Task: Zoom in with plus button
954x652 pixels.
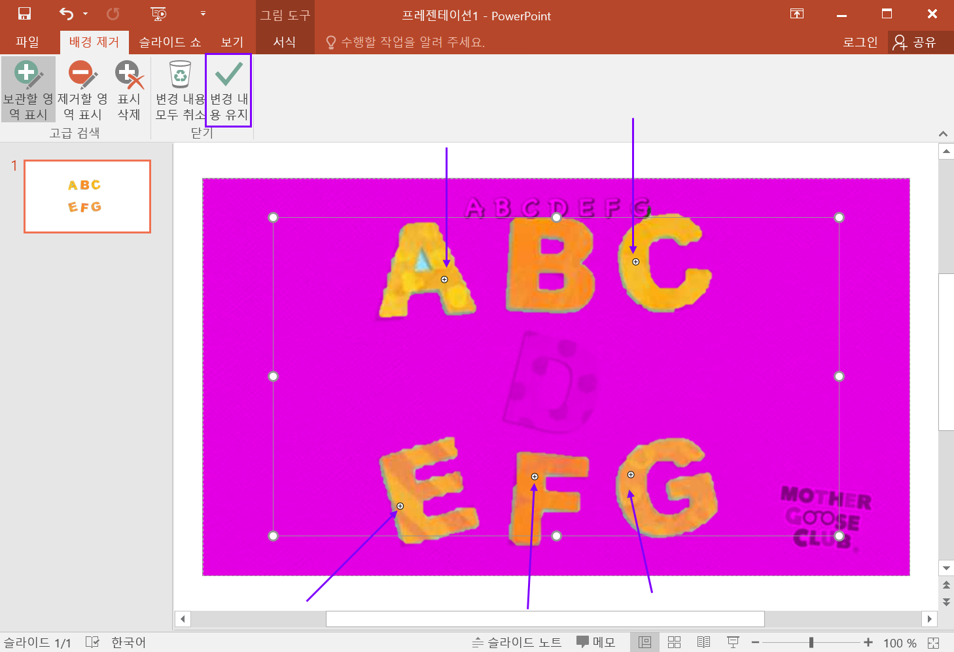Action: (x=868, y=643)
